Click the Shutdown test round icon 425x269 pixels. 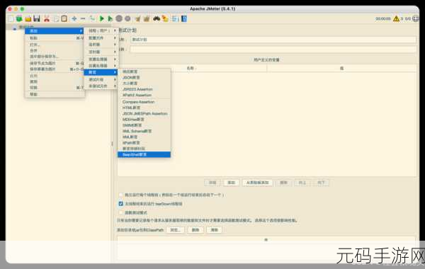pos(127,18)
